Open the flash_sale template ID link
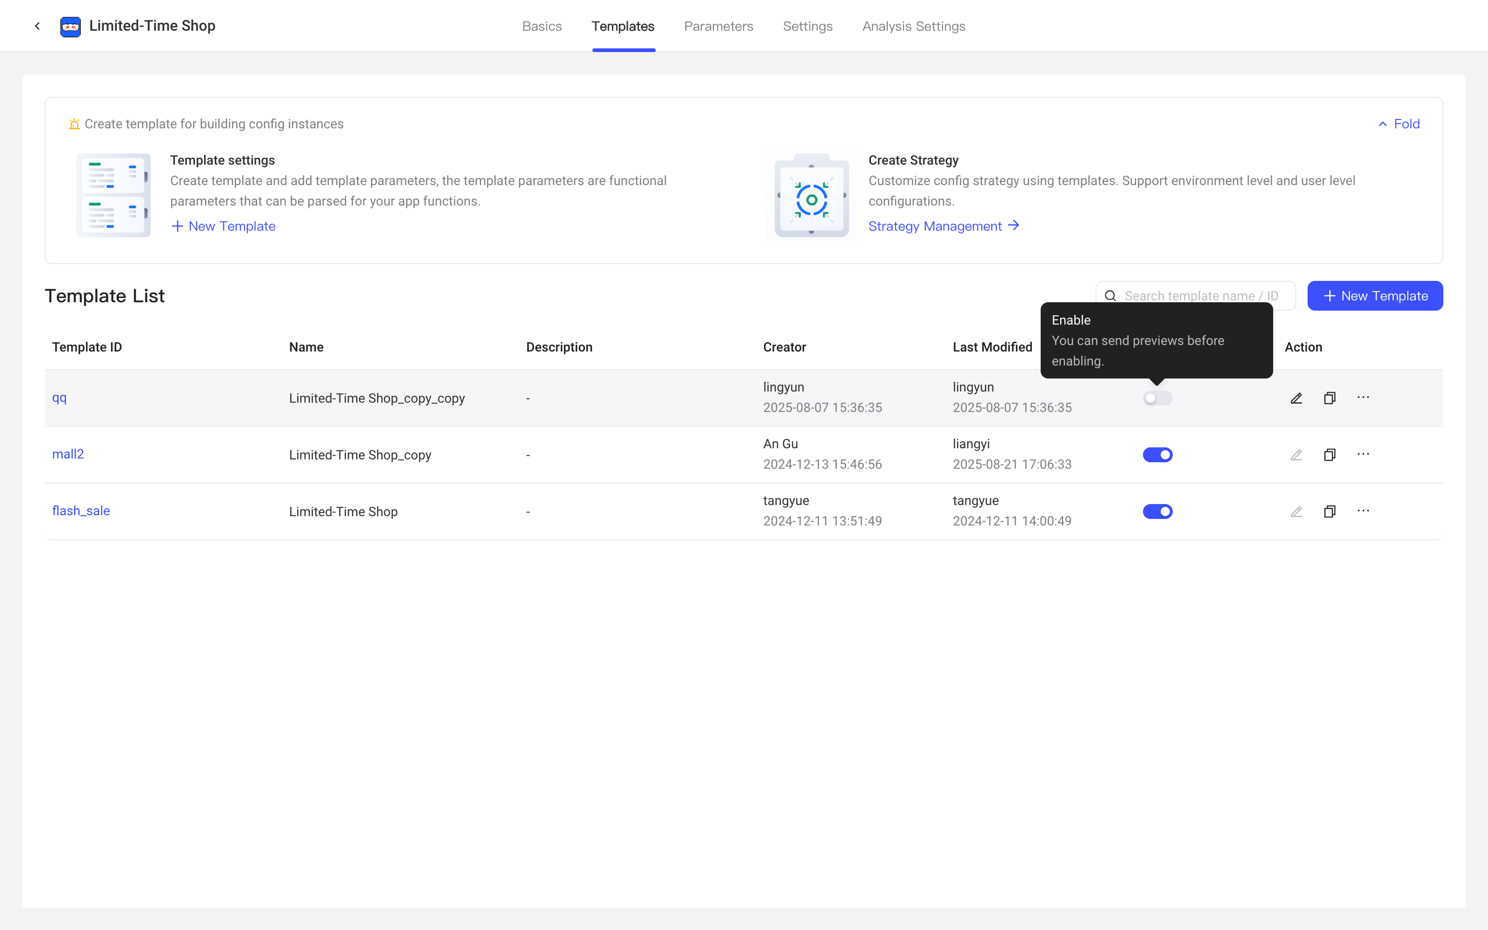This screenshot has width=1488, height=930. tap(80, 511)
